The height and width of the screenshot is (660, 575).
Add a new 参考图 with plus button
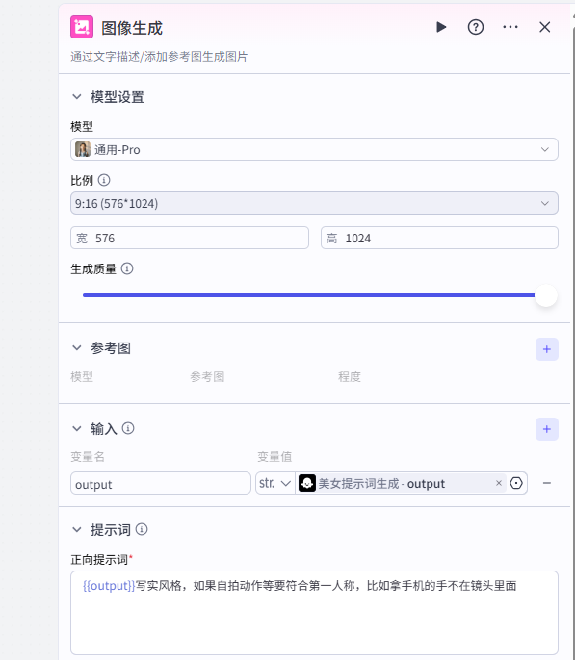(x=547, y=349)
